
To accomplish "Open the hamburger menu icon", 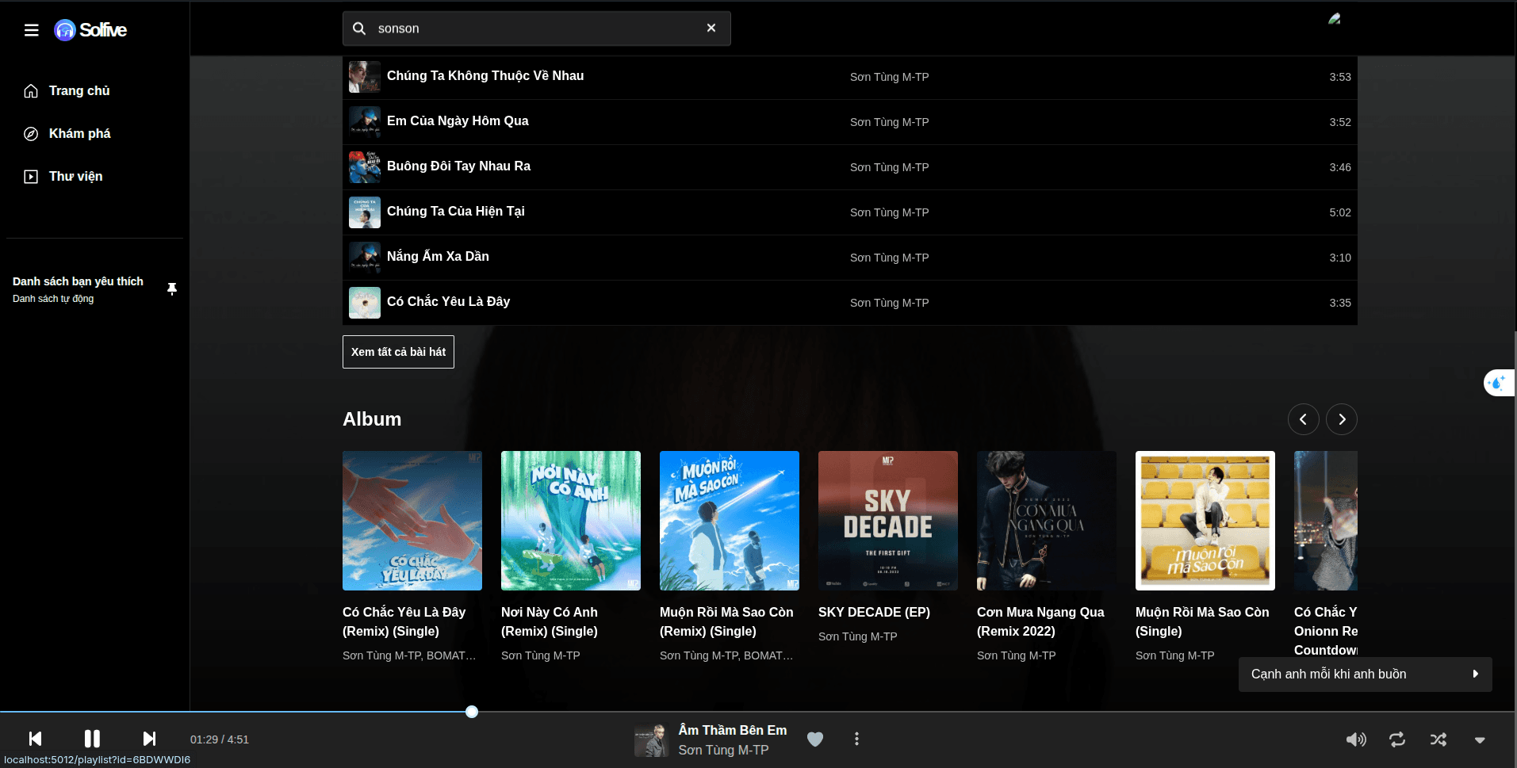I will (x=32, y=30).
